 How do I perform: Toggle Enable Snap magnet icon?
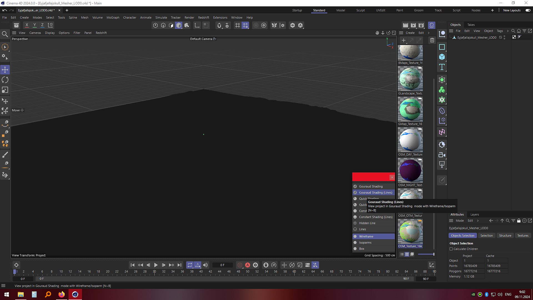(x=219, y=25)
